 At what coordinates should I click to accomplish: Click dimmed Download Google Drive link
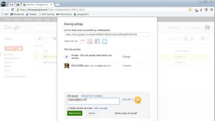(x=16, y=76)
